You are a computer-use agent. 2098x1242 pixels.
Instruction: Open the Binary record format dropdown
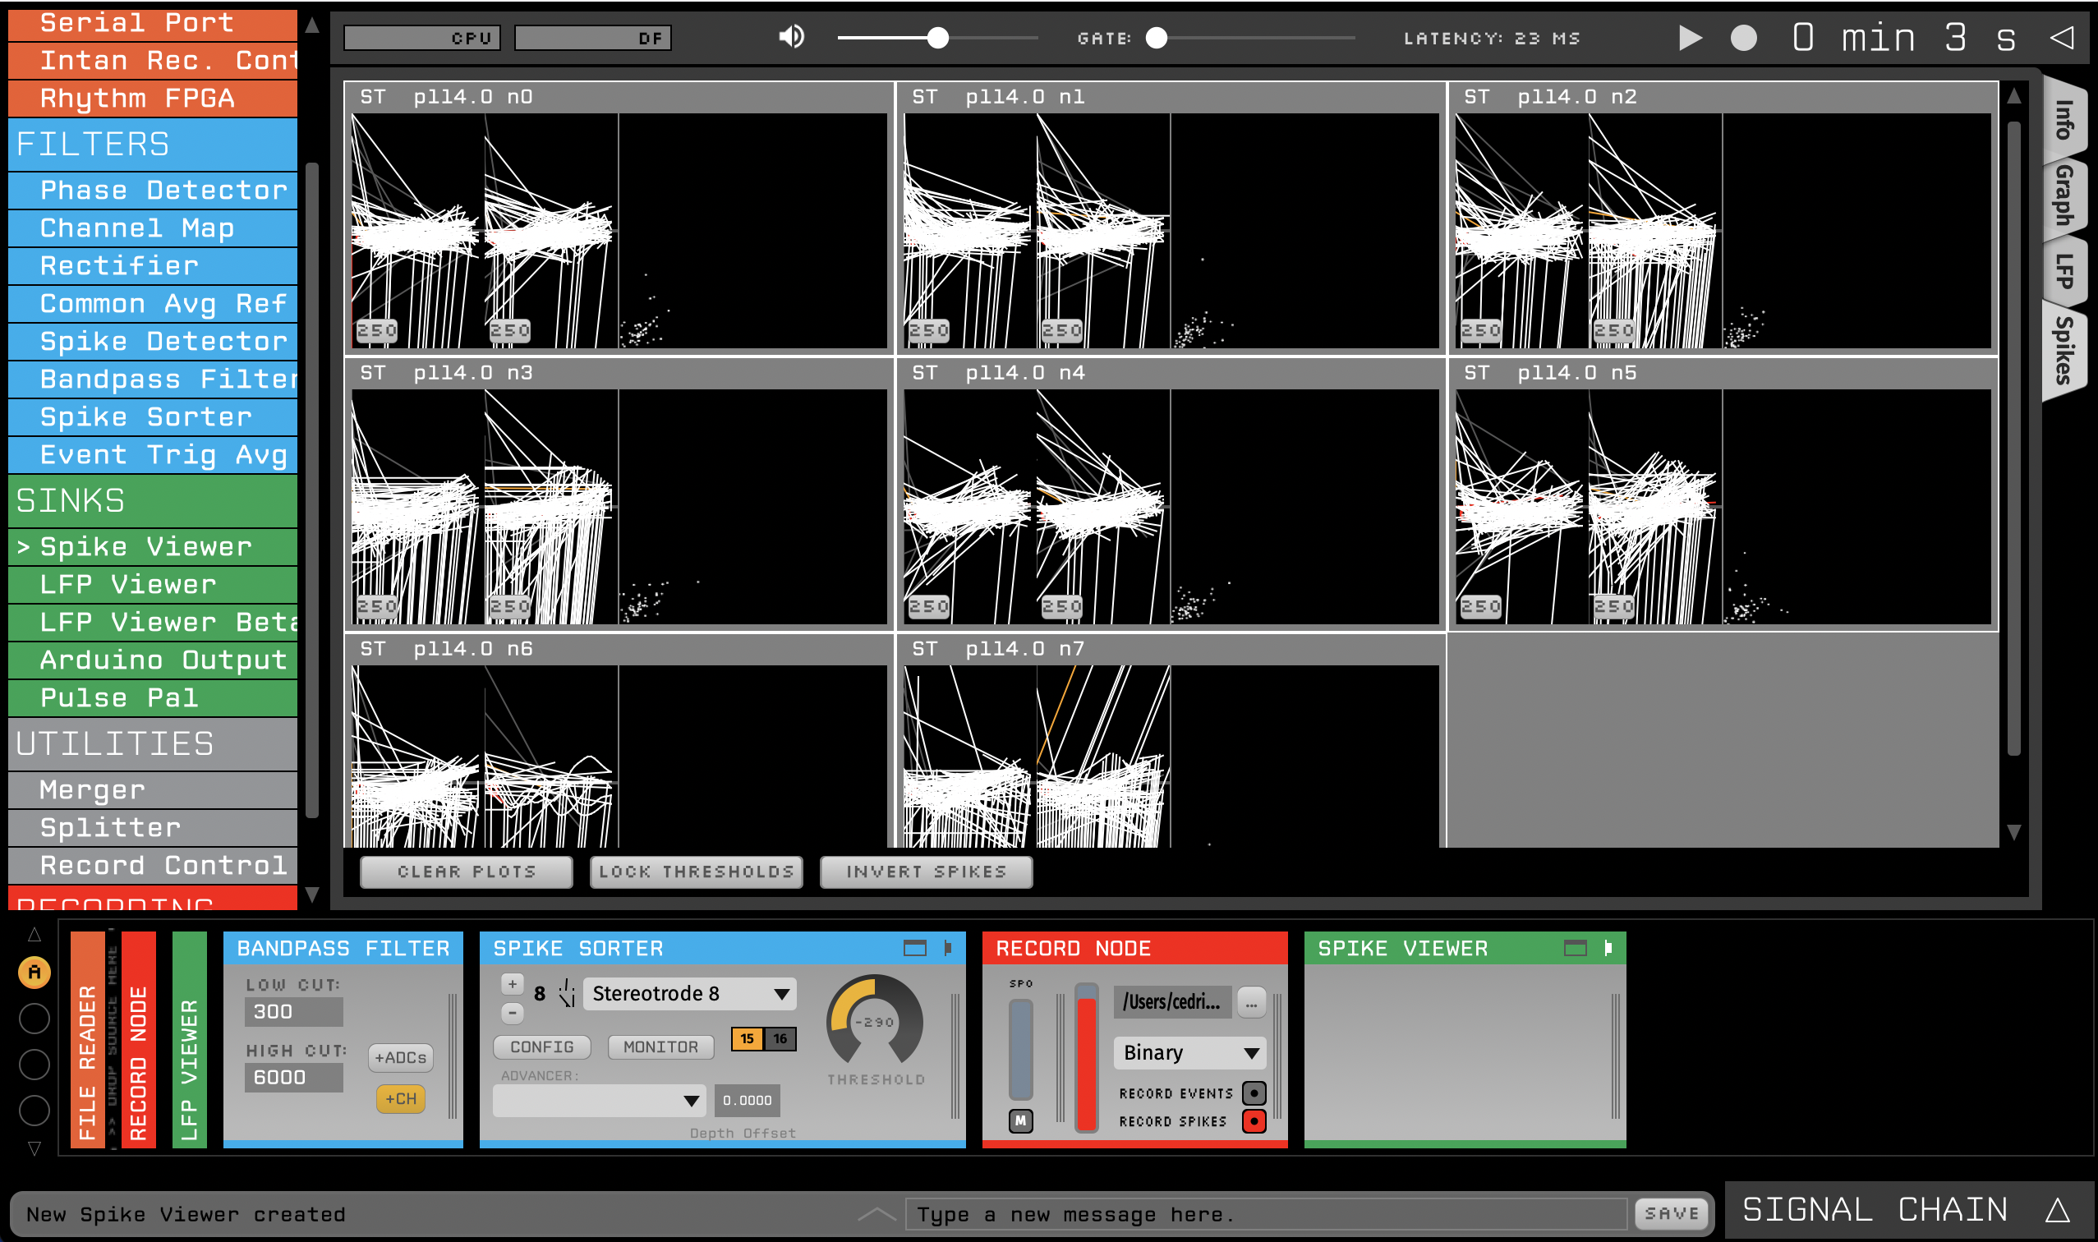coord(1189,1053)
